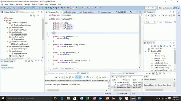Click the green Run toolbar button

(x=51, y=8)
